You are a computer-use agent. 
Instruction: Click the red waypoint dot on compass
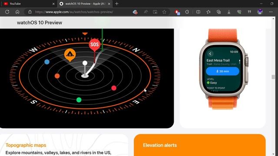pyautogui.click(x=114, y=88)
